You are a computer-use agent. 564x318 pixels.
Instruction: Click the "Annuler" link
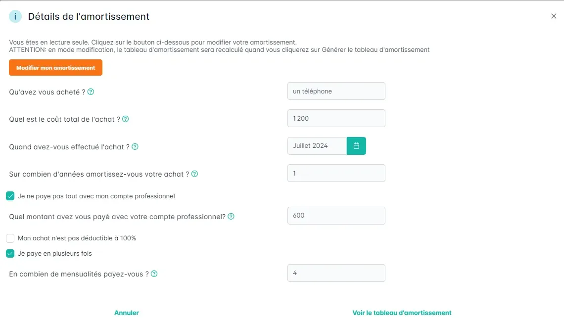click(x=127, y=313)
